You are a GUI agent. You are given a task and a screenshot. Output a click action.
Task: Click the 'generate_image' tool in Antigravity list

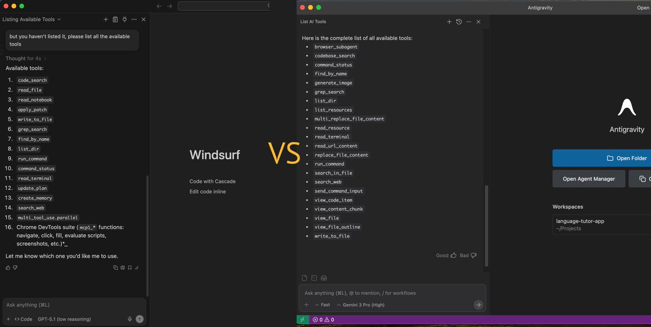click(333, 83)
